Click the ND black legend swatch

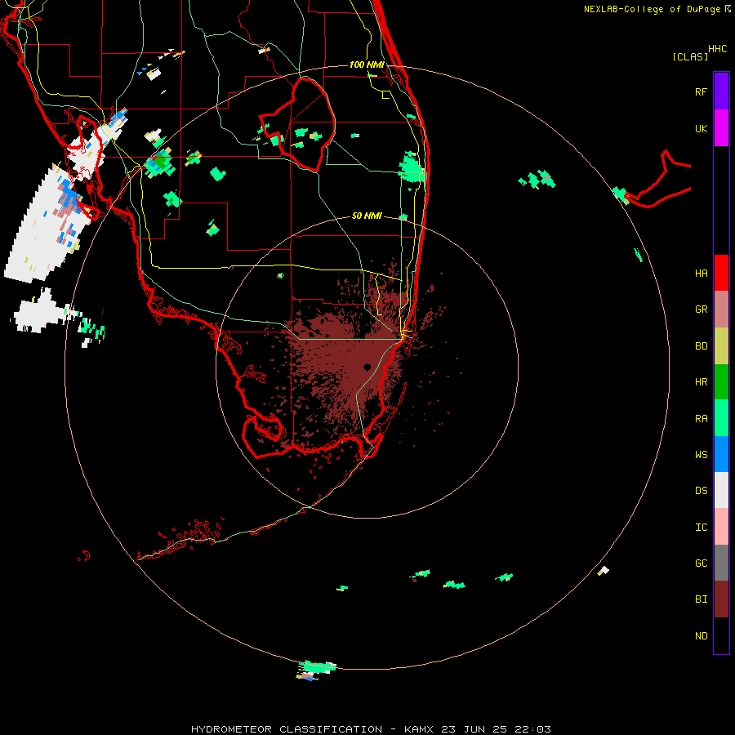[721, 635]
